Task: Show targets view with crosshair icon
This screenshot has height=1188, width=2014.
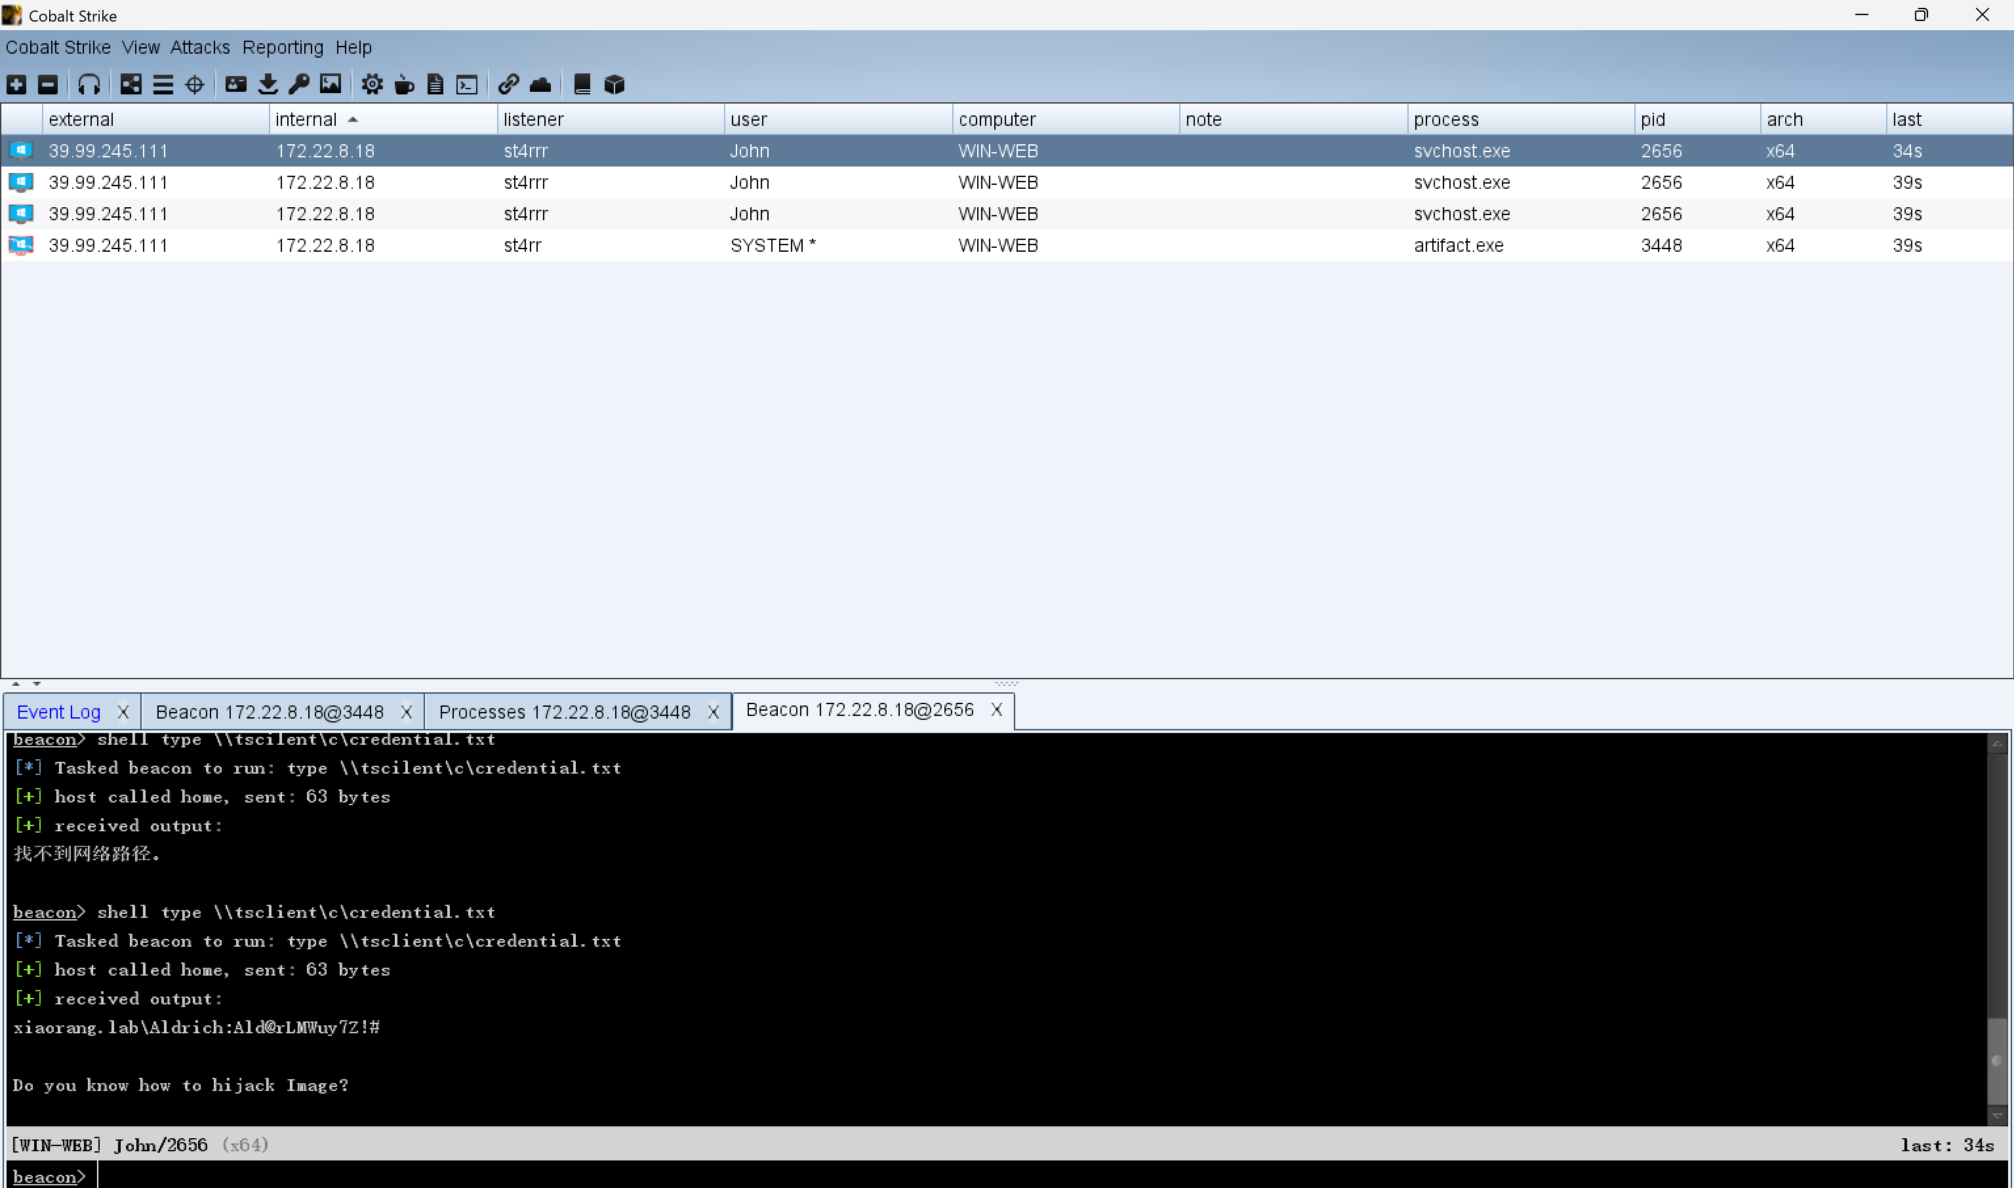Action: [195, 84]
